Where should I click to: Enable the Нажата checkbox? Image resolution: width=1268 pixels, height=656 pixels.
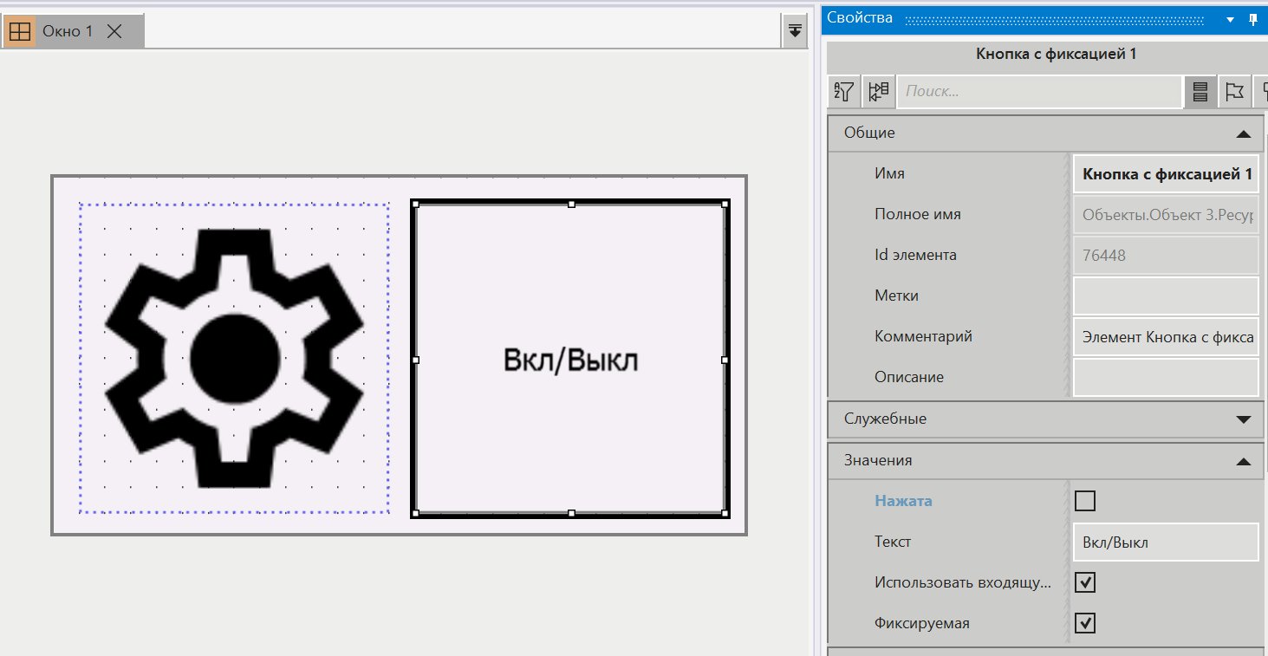1084,501
